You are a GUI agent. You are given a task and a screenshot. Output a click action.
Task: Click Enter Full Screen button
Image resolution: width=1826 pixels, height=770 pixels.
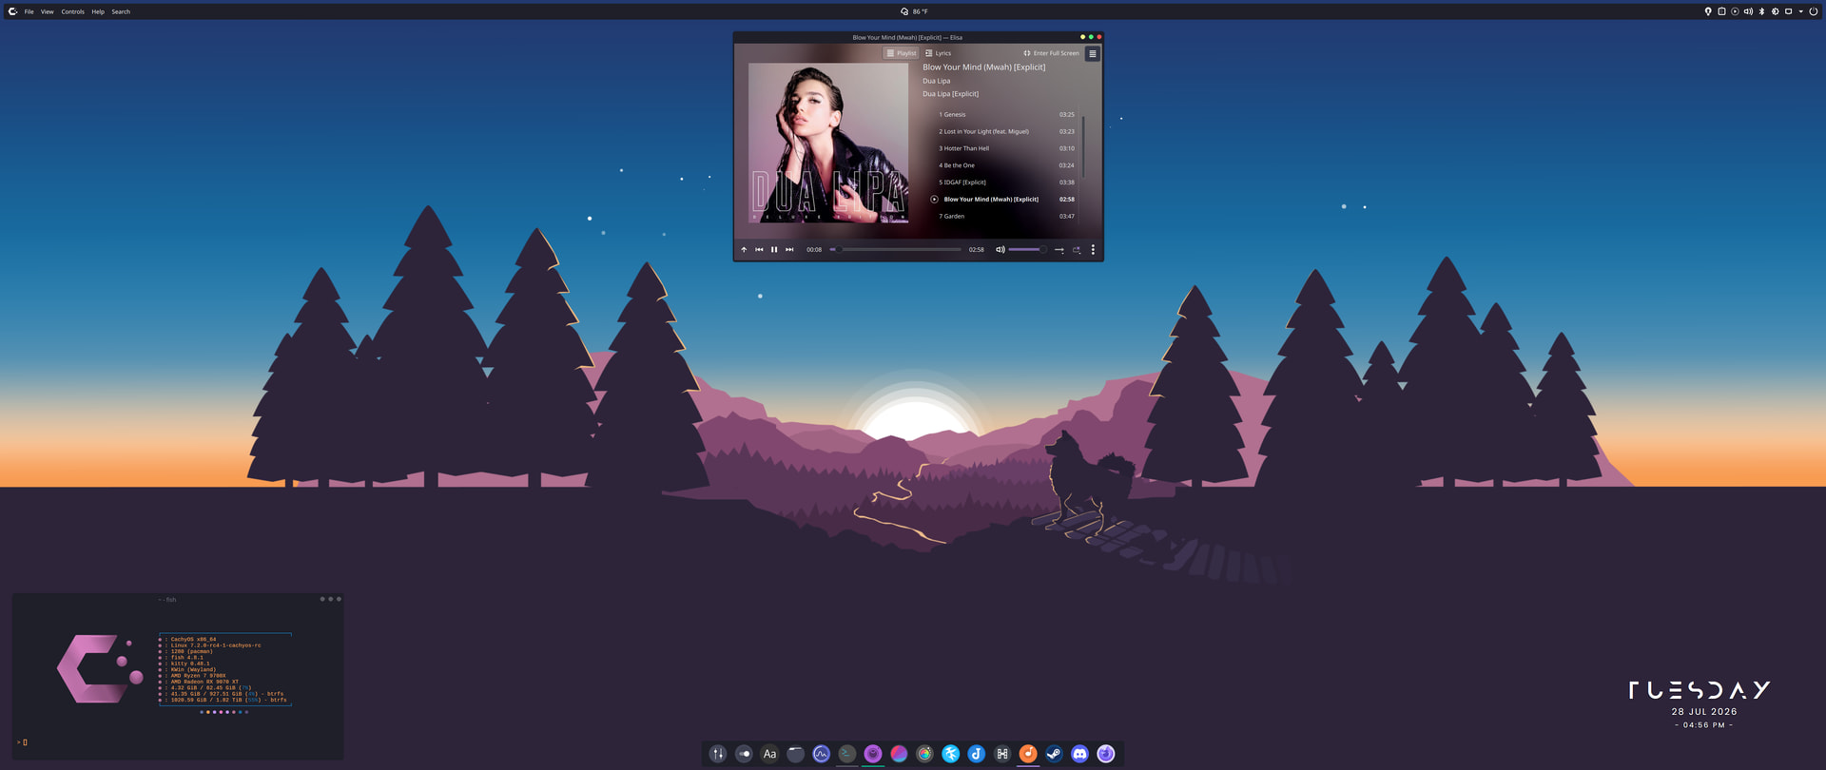[1051, 53]
